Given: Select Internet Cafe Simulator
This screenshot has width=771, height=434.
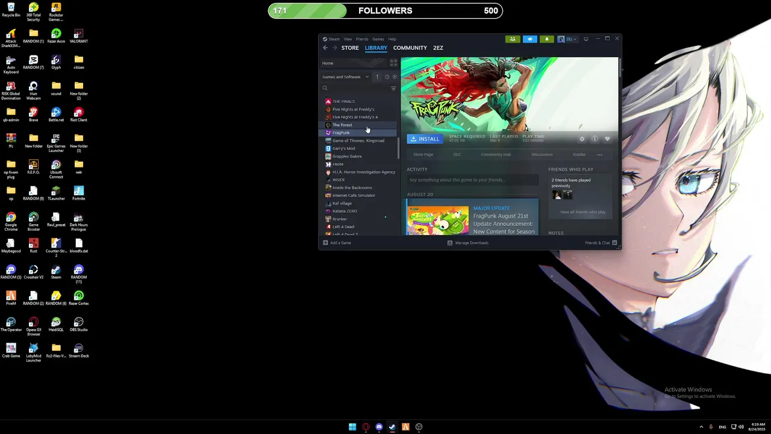Looking at the screenshot, I should 358,195.
